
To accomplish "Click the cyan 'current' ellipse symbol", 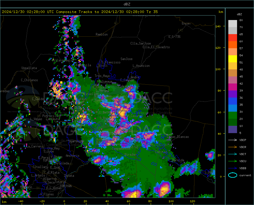I will (x=233, y=175).
